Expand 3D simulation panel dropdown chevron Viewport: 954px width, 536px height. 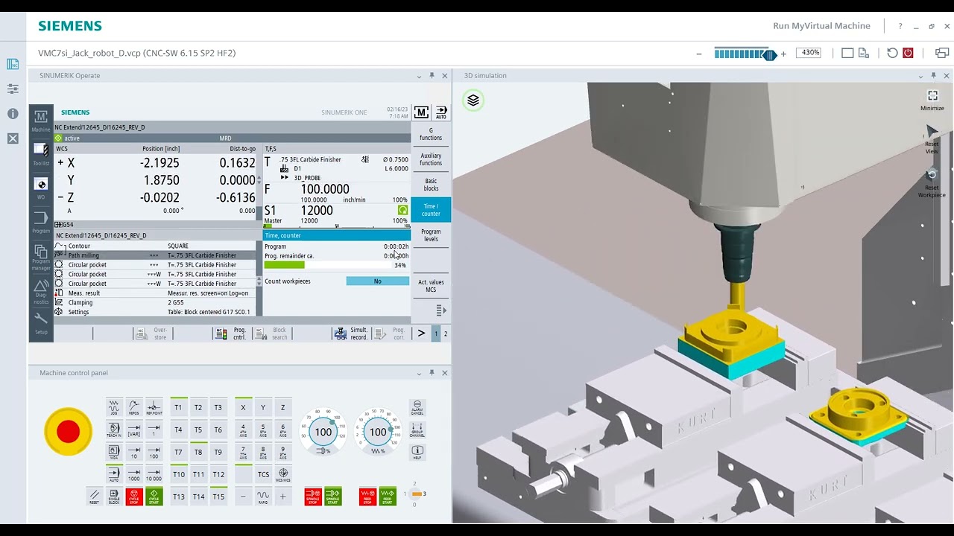920,76
